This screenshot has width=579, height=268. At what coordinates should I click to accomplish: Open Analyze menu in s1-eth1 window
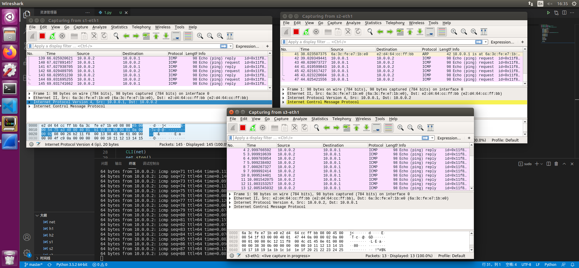pos(99,27)
